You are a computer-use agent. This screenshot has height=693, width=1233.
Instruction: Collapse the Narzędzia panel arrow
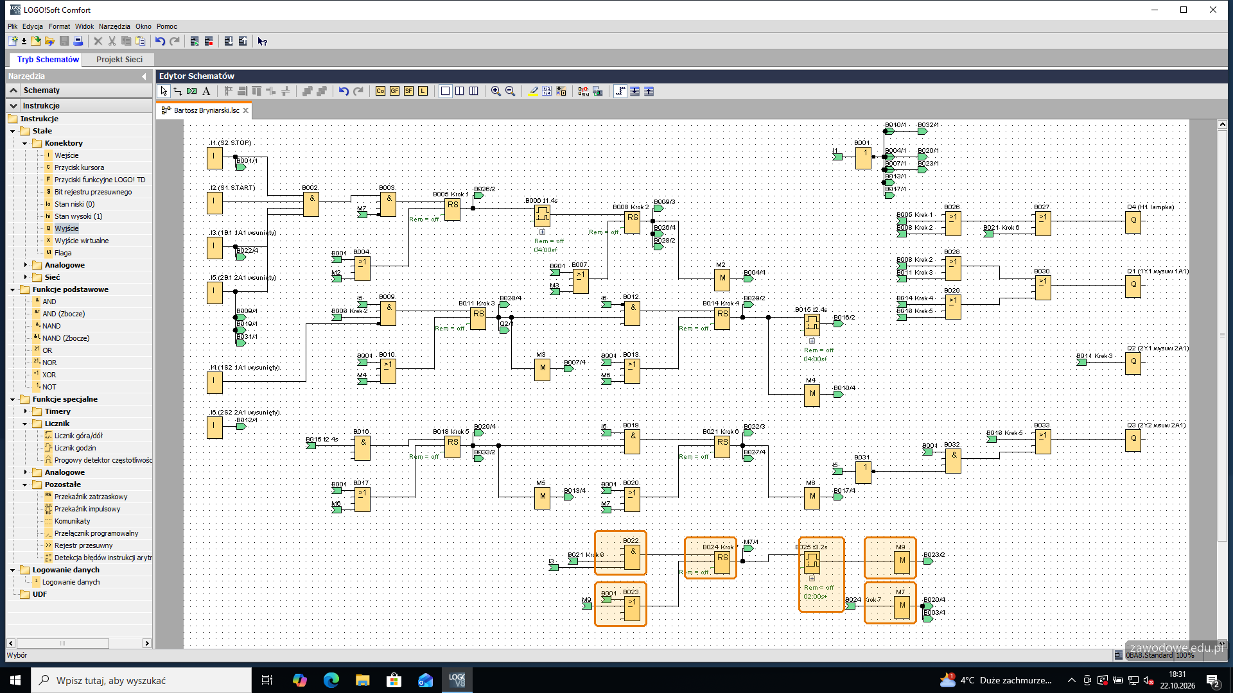coord(144,76)
